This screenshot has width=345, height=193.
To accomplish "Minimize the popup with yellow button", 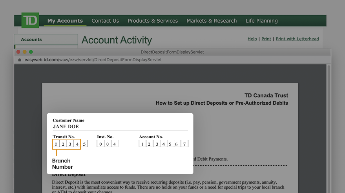I will (x=25, y=52).
